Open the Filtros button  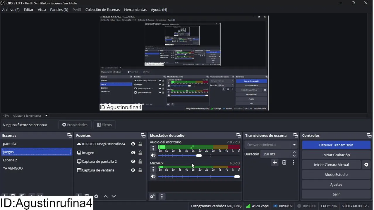tap(104, 125)
